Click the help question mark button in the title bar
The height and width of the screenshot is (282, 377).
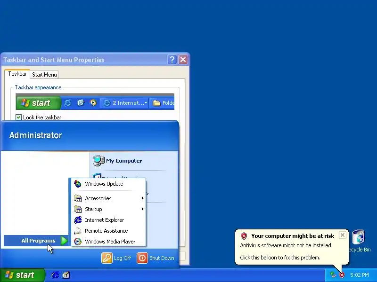[172, 60]
